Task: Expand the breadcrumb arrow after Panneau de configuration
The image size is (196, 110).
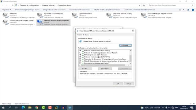Action: point(40,5)
